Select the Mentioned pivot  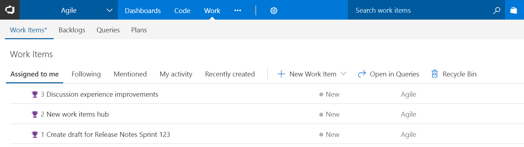pos(130,74)
